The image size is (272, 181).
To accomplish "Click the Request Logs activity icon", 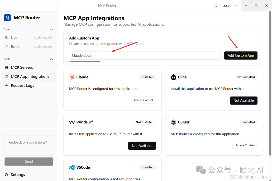I will coord(6,85).
